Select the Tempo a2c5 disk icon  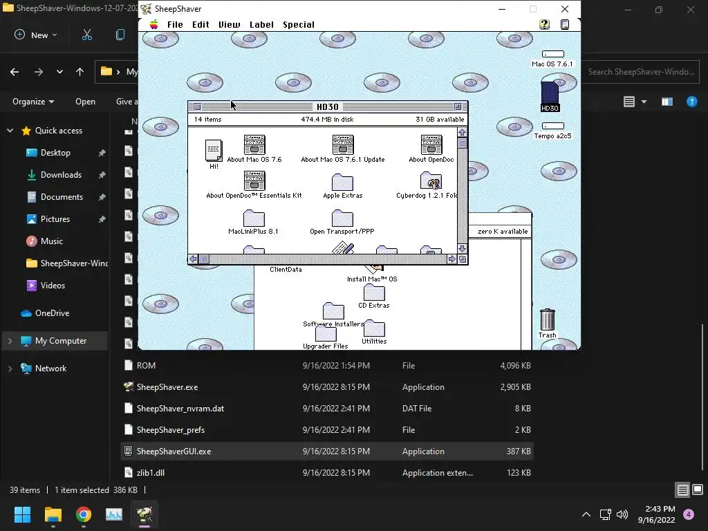click(552, 126)
